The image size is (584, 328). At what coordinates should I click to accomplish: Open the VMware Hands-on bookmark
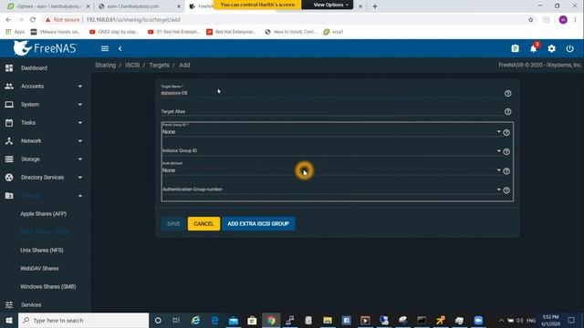(x=55, y=32)
